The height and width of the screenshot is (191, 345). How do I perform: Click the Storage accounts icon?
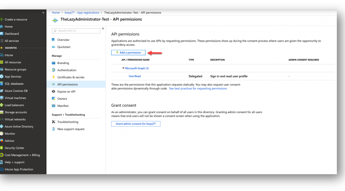tap(2, 112)
